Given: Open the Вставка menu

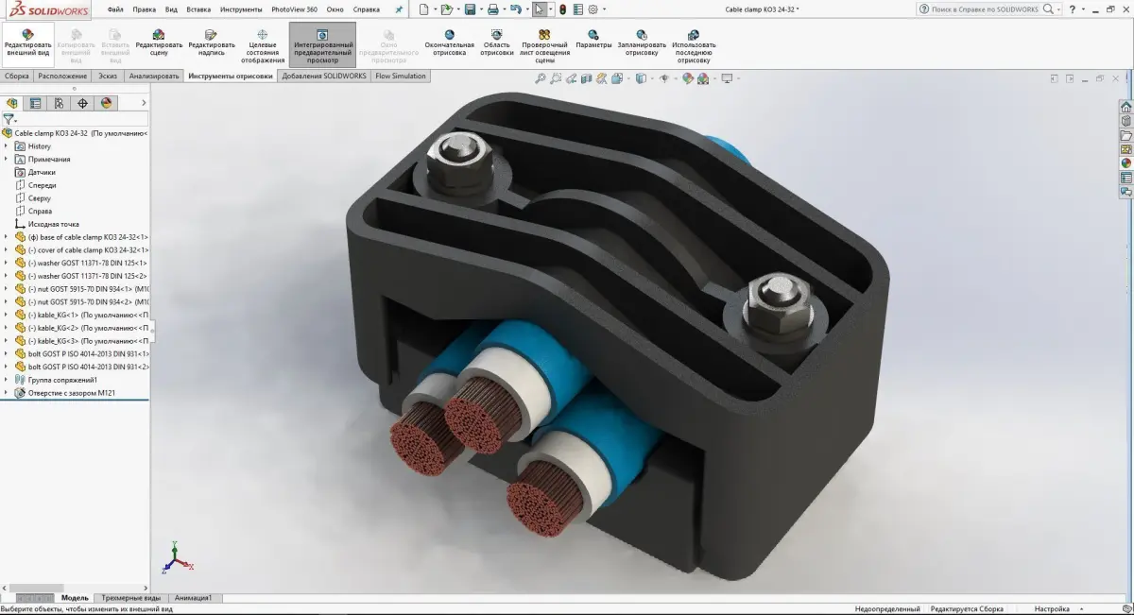Looking at the screenshot, I should click(x=198, y=9).
